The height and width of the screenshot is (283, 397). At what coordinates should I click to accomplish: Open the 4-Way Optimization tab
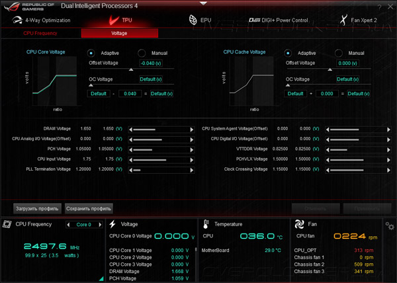click(41, 20)
